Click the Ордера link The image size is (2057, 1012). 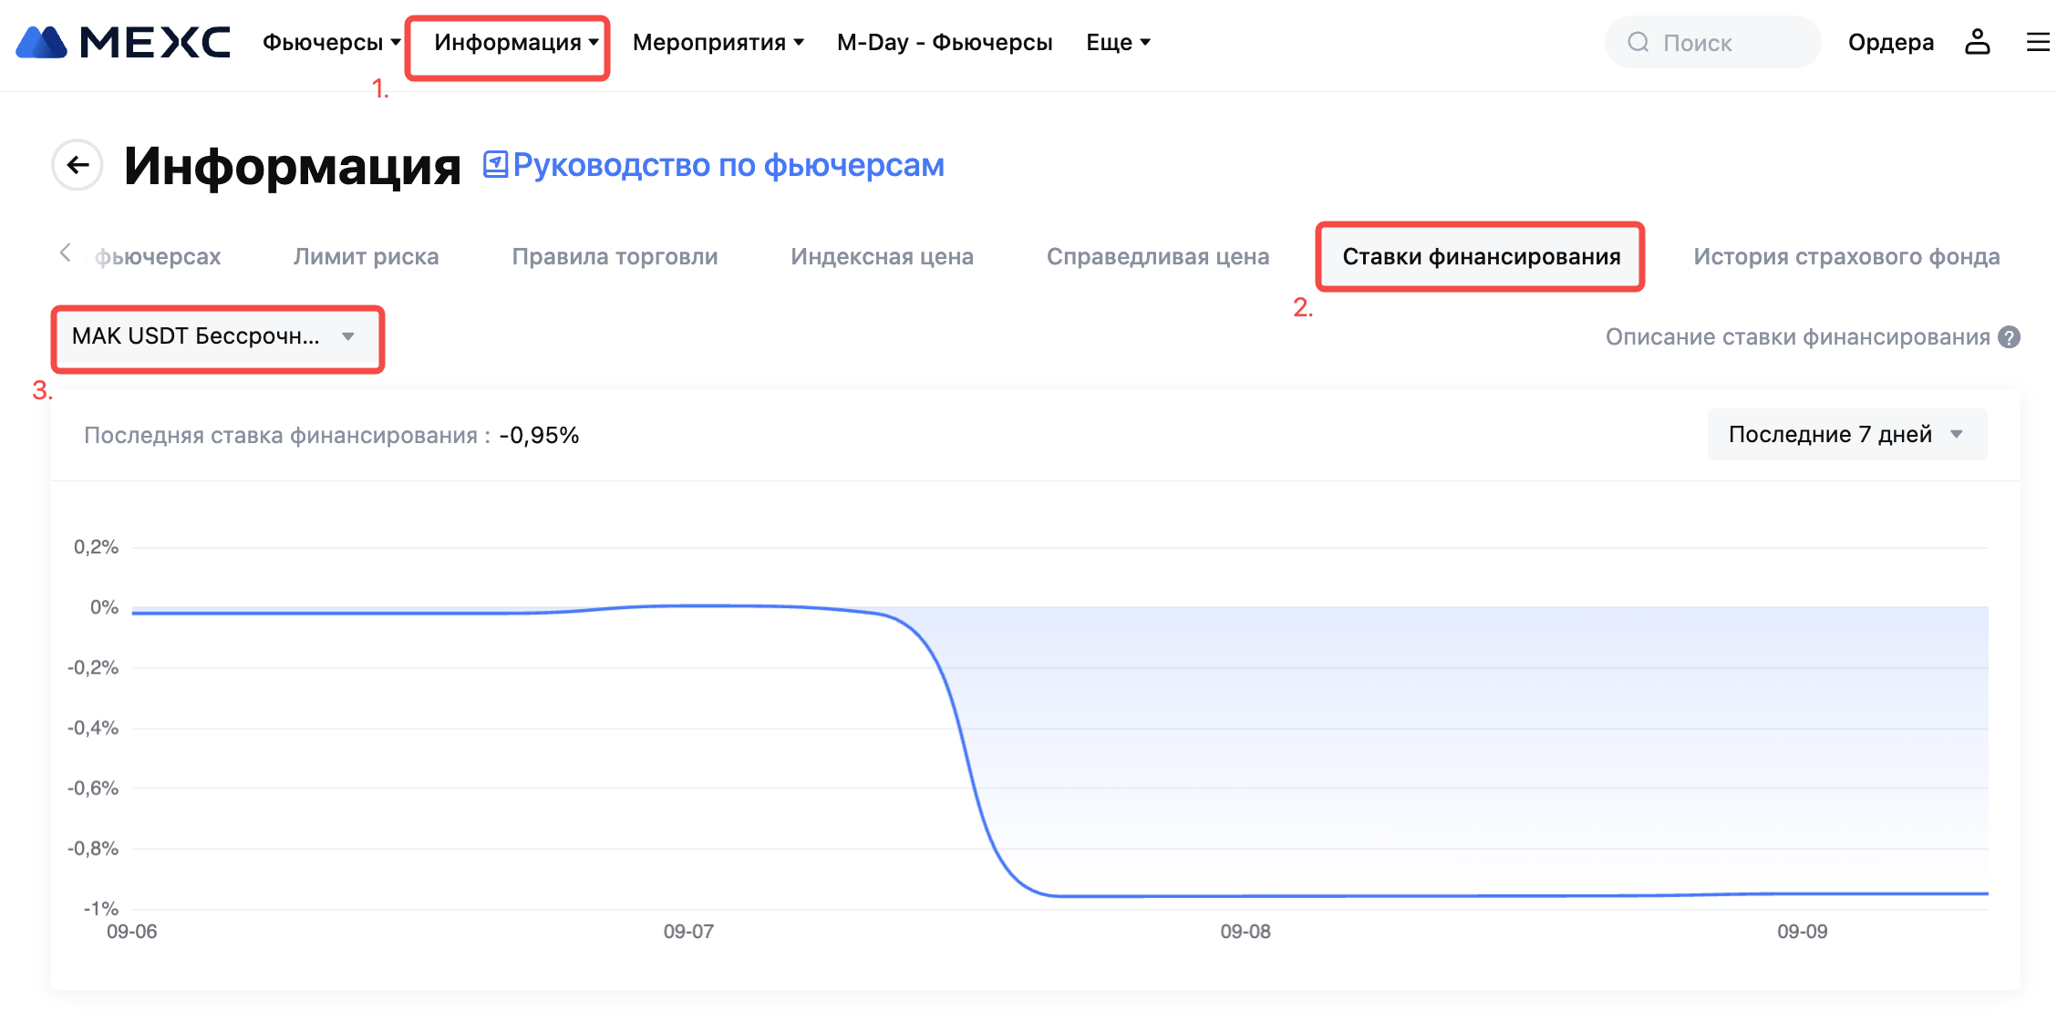[1890, 42]
